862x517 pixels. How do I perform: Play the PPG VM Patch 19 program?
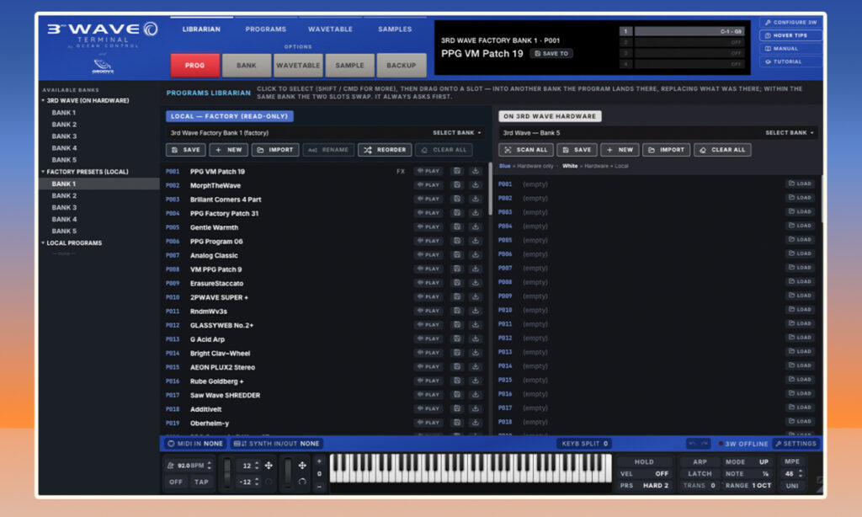coord(428,171)
